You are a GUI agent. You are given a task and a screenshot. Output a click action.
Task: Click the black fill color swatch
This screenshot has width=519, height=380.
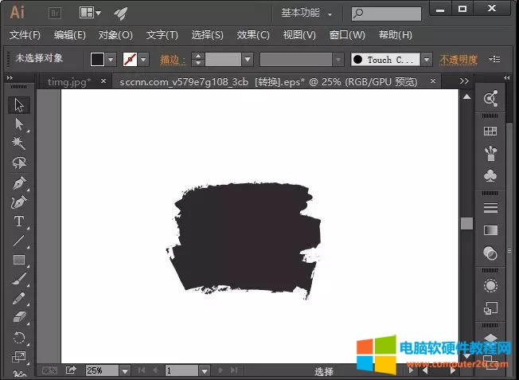(97, 60)
